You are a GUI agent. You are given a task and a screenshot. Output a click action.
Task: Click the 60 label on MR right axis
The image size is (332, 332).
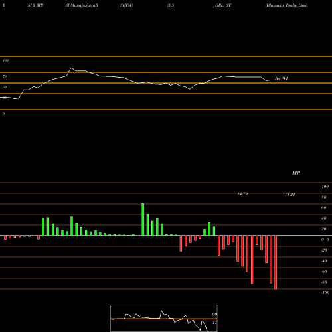pyautogui.click(x=324, y=208)
